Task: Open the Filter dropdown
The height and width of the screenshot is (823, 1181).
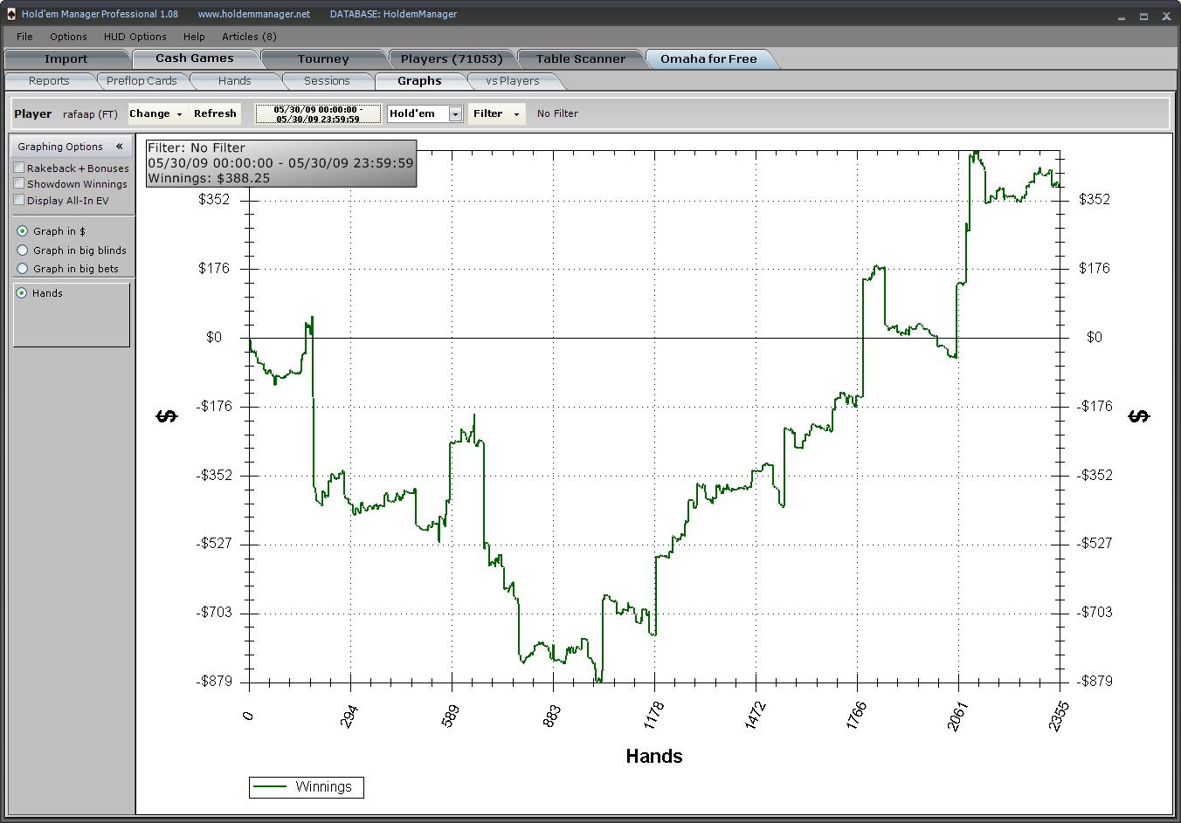Action: pyautogui.click(x=496, y=113)
